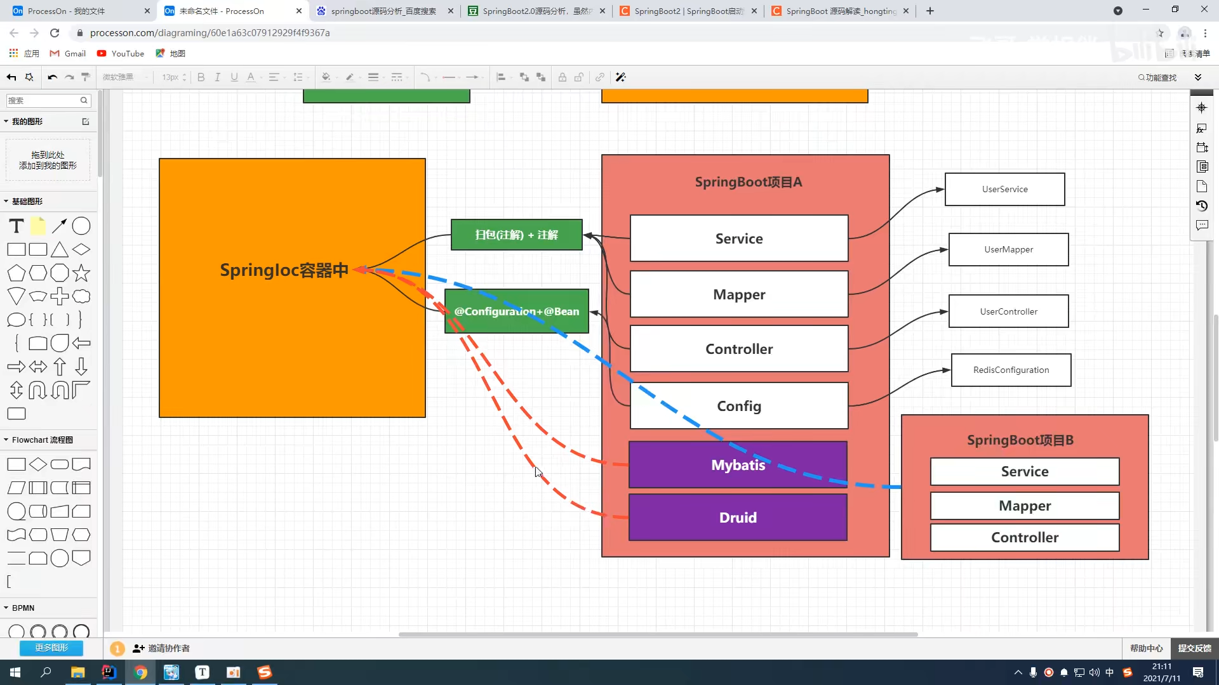This screenshot has width=1219, height=685.
Task: Click the shape search input field
Action: 48,100
